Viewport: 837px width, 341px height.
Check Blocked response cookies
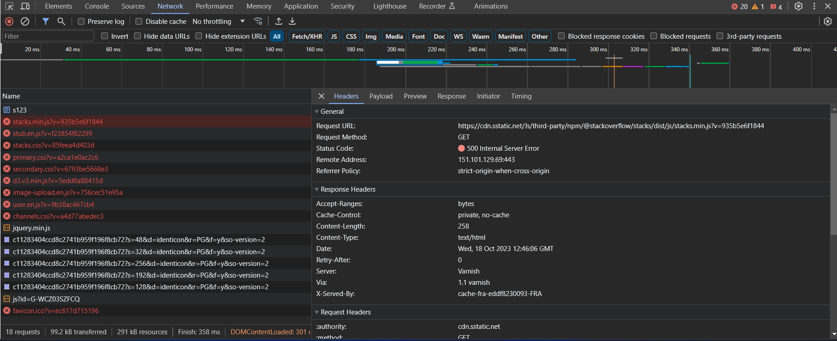(x=561, y=36)
